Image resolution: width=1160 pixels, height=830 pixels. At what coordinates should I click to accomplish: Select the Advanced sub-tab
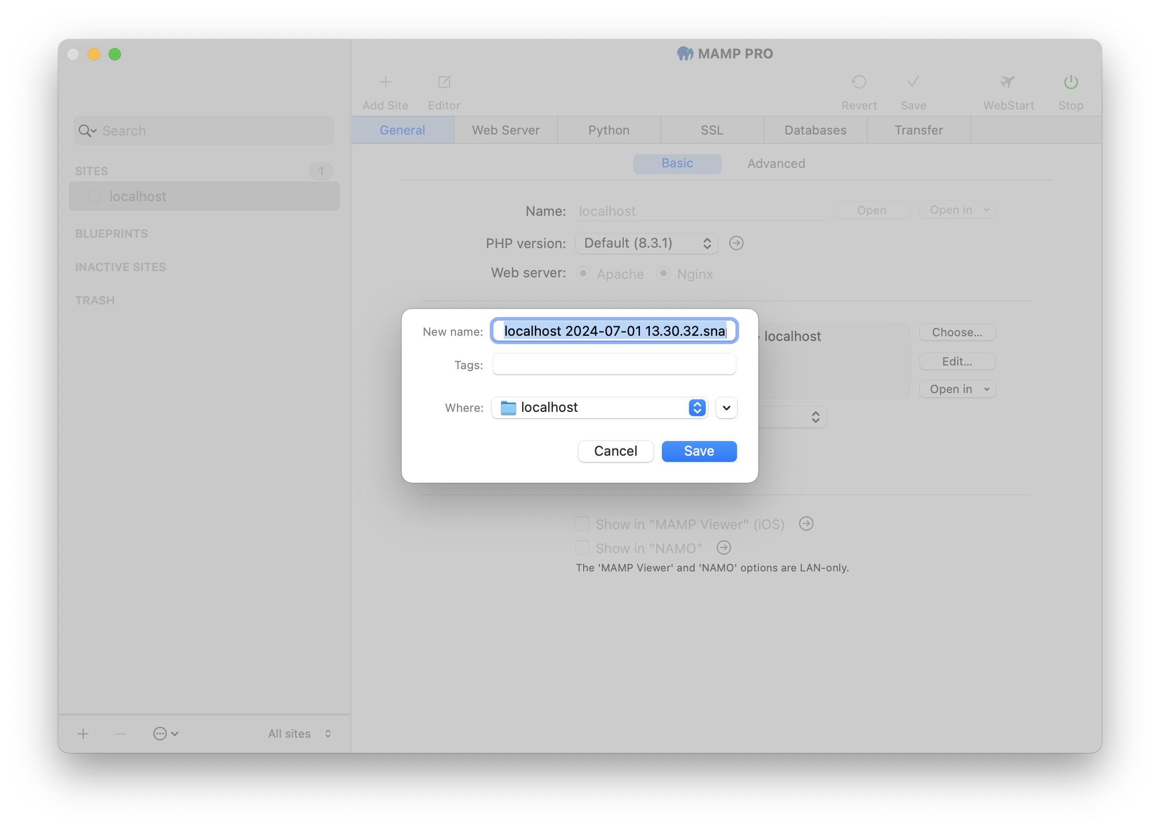(x=776, y=164)
